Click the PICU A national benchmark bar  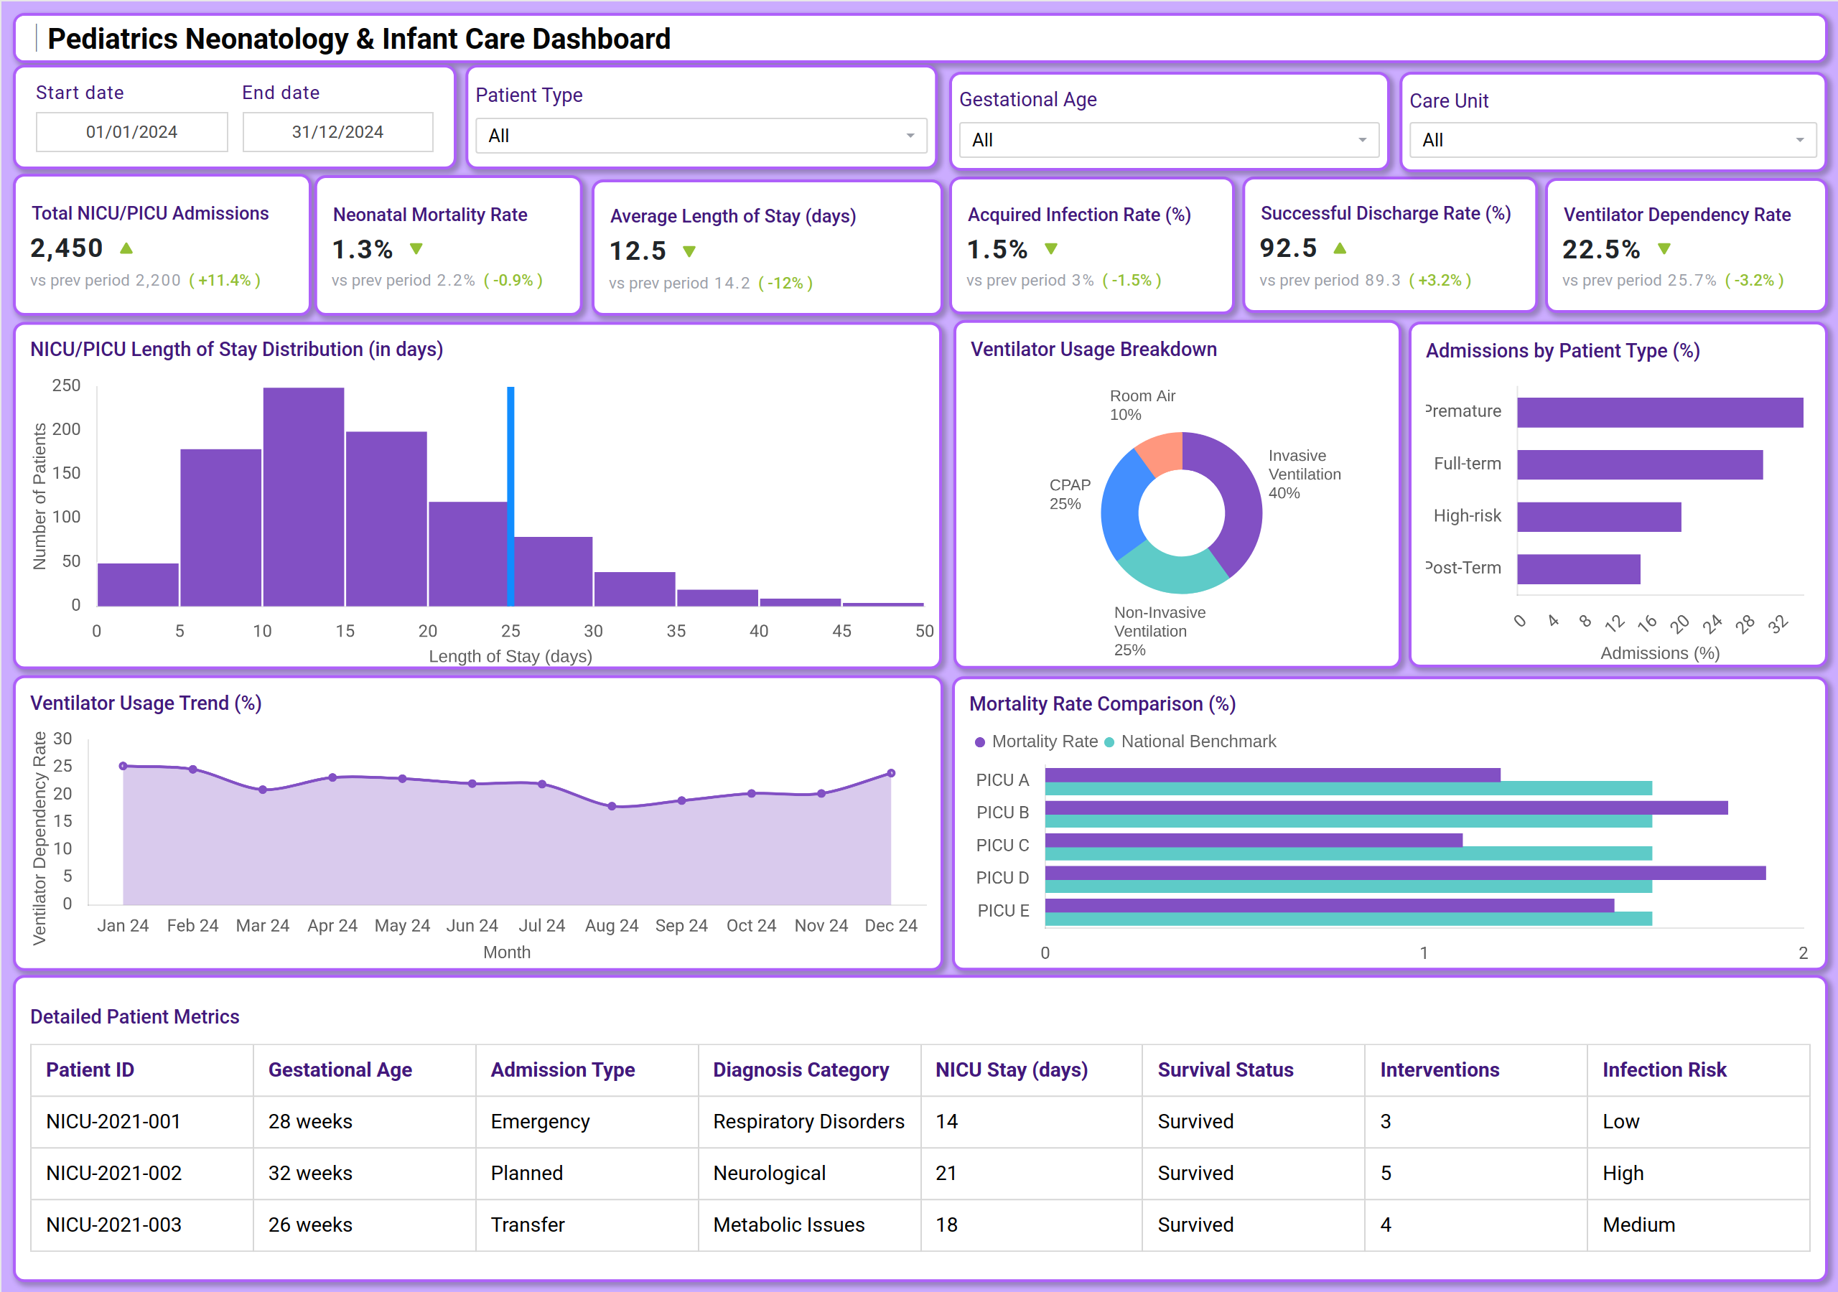click(1349, 789)
